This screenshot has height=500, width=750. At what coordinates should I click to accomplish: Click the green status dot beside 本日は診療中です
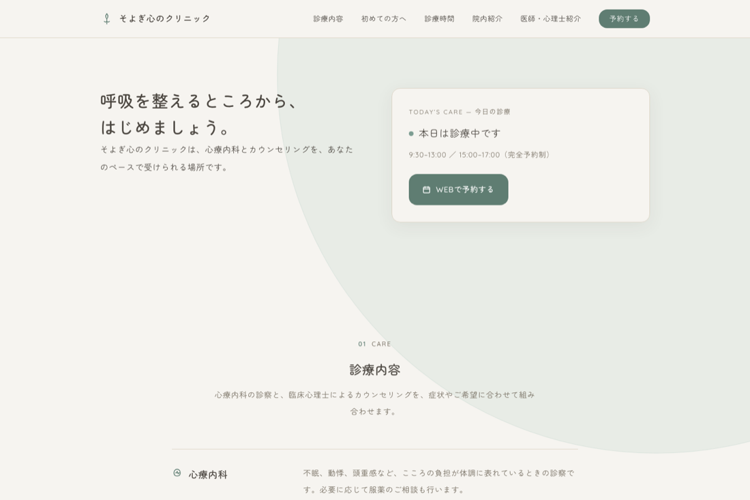411,134
